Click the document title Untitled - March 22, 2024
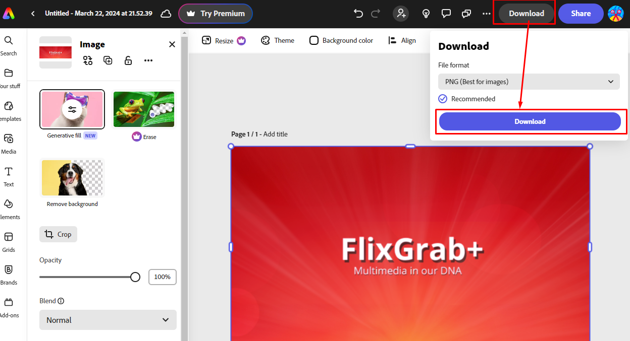This screenshot has height=341, width=630. pos(98,14)
